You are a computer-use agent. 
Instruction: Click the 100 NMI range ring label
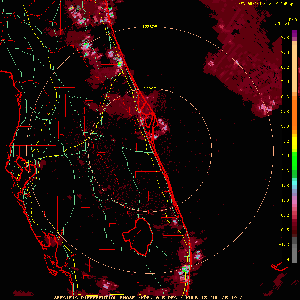click(150, 26)
